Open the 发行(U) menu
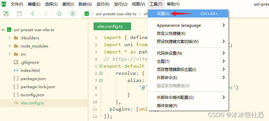Screen dimensions: 269x121 pyautogui.click(x=121, y=4)
